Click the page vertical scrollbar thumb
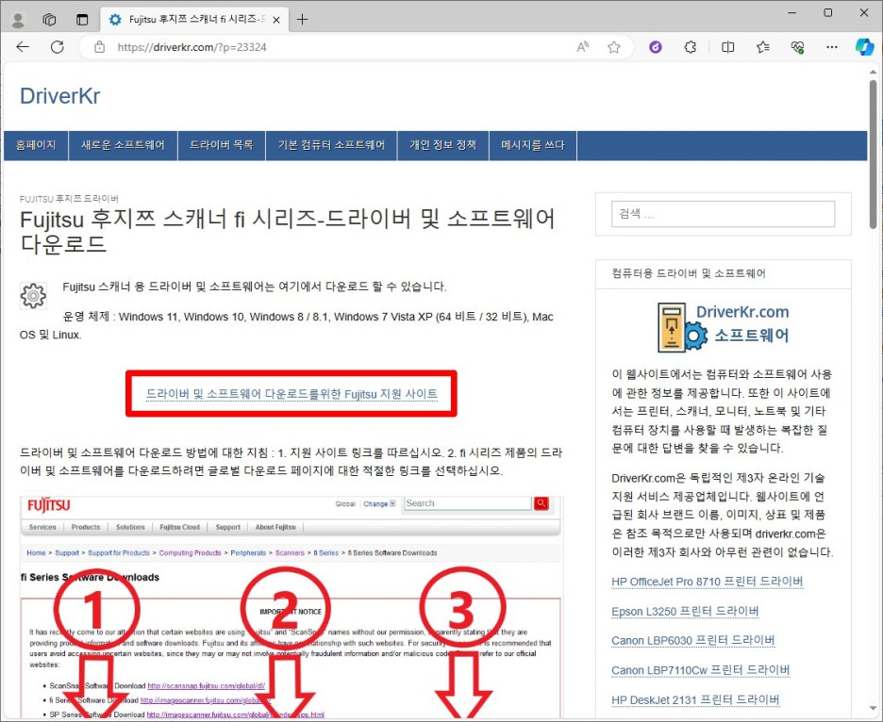This screenshot has height=722, width=883. 873,154
